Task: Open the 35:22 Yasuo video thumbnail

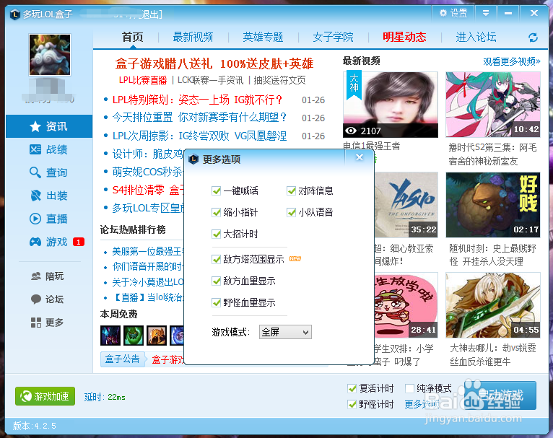Action: tap(406, 205)
